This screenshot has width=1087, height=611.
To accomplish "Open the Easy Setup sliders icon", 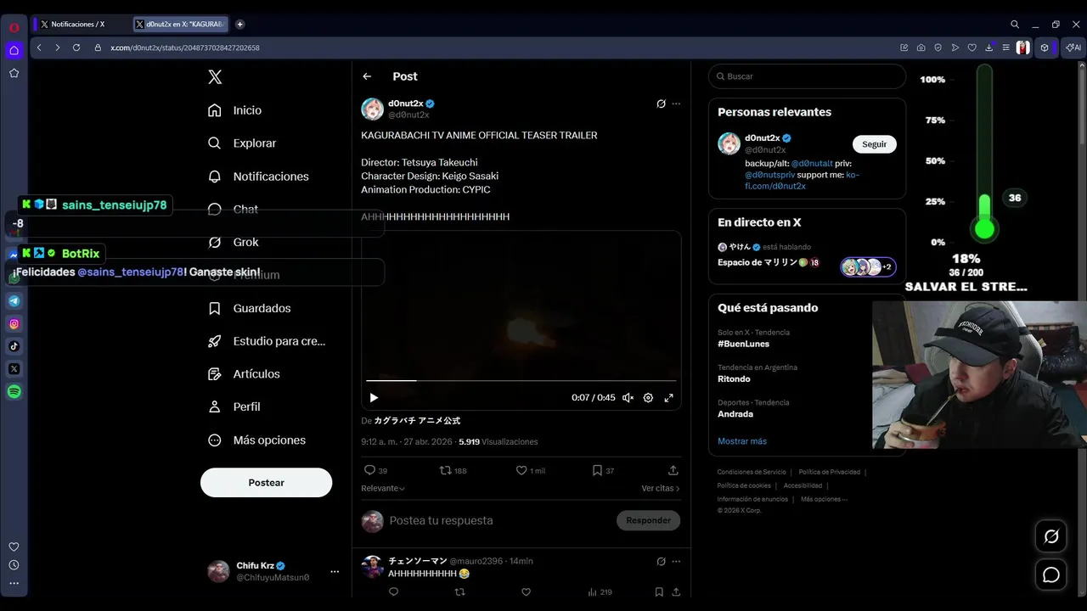I will (1005, 48).
